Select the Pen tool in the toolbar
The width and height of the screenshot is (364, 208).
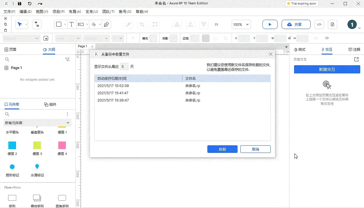pyautogui.click(x=106, y=24)
